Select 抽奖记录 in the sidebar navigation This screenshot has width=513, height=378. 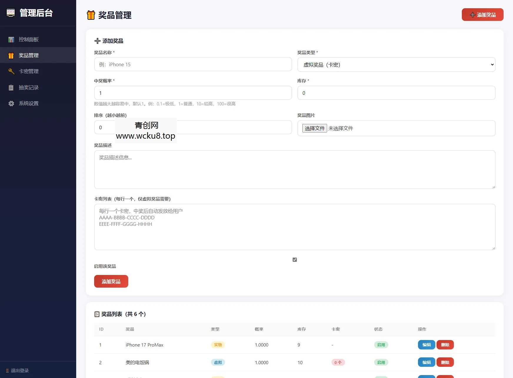pyautogui.click(x=29, y=87)
